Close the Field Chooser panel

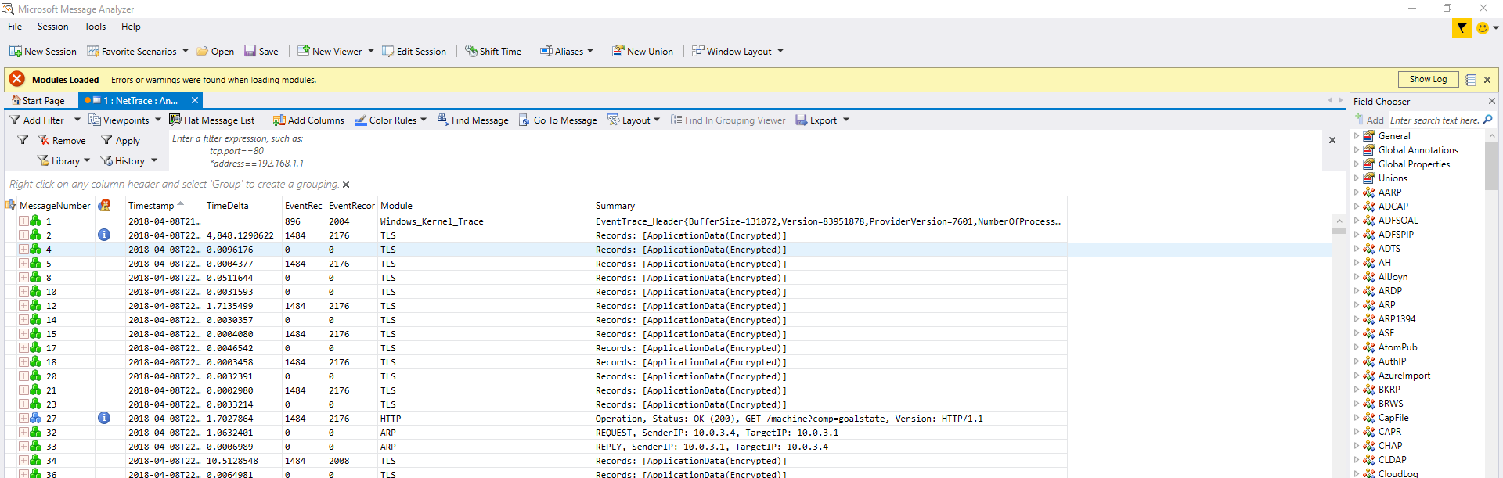pyautogui.click(x=1491, y=101)
